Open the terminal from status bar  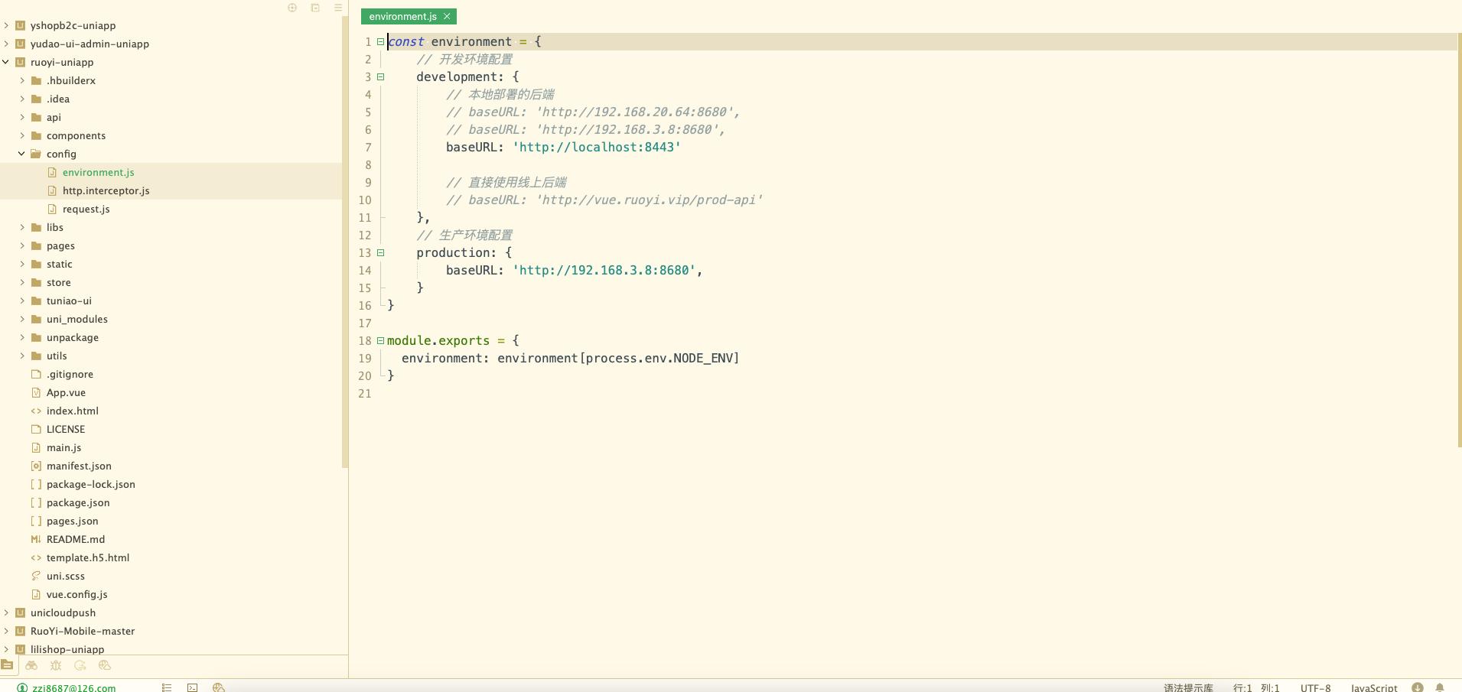tap(193, 687)
